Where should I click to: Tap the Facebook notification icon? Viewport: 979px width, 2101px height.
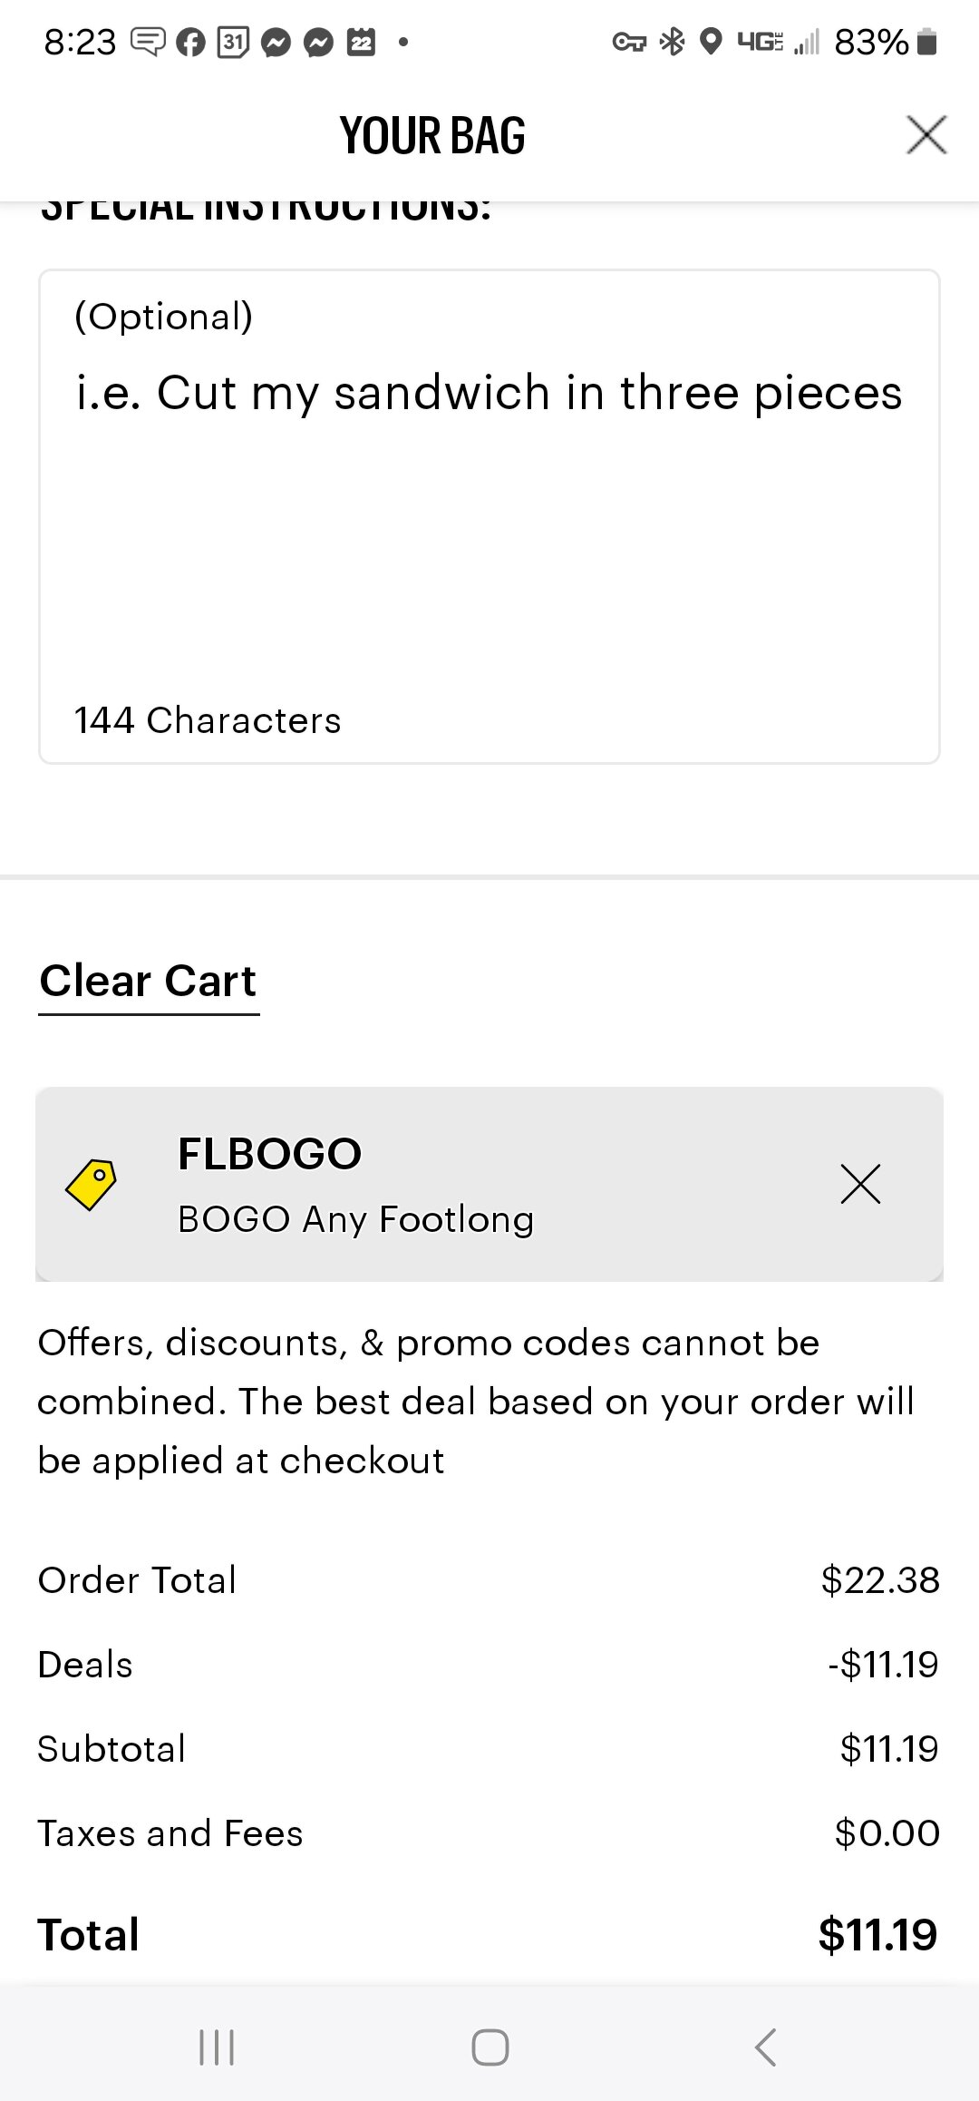coord(190,42)
